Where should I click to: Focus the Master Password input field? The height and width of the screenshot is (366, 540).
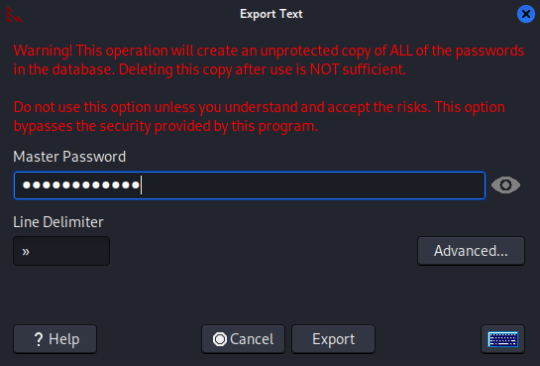[x=250, y=185]
